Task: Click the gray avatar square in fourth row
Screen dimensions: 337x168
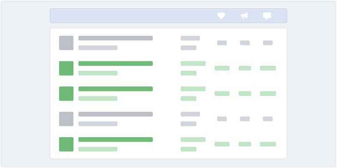Action: point(66,119)
